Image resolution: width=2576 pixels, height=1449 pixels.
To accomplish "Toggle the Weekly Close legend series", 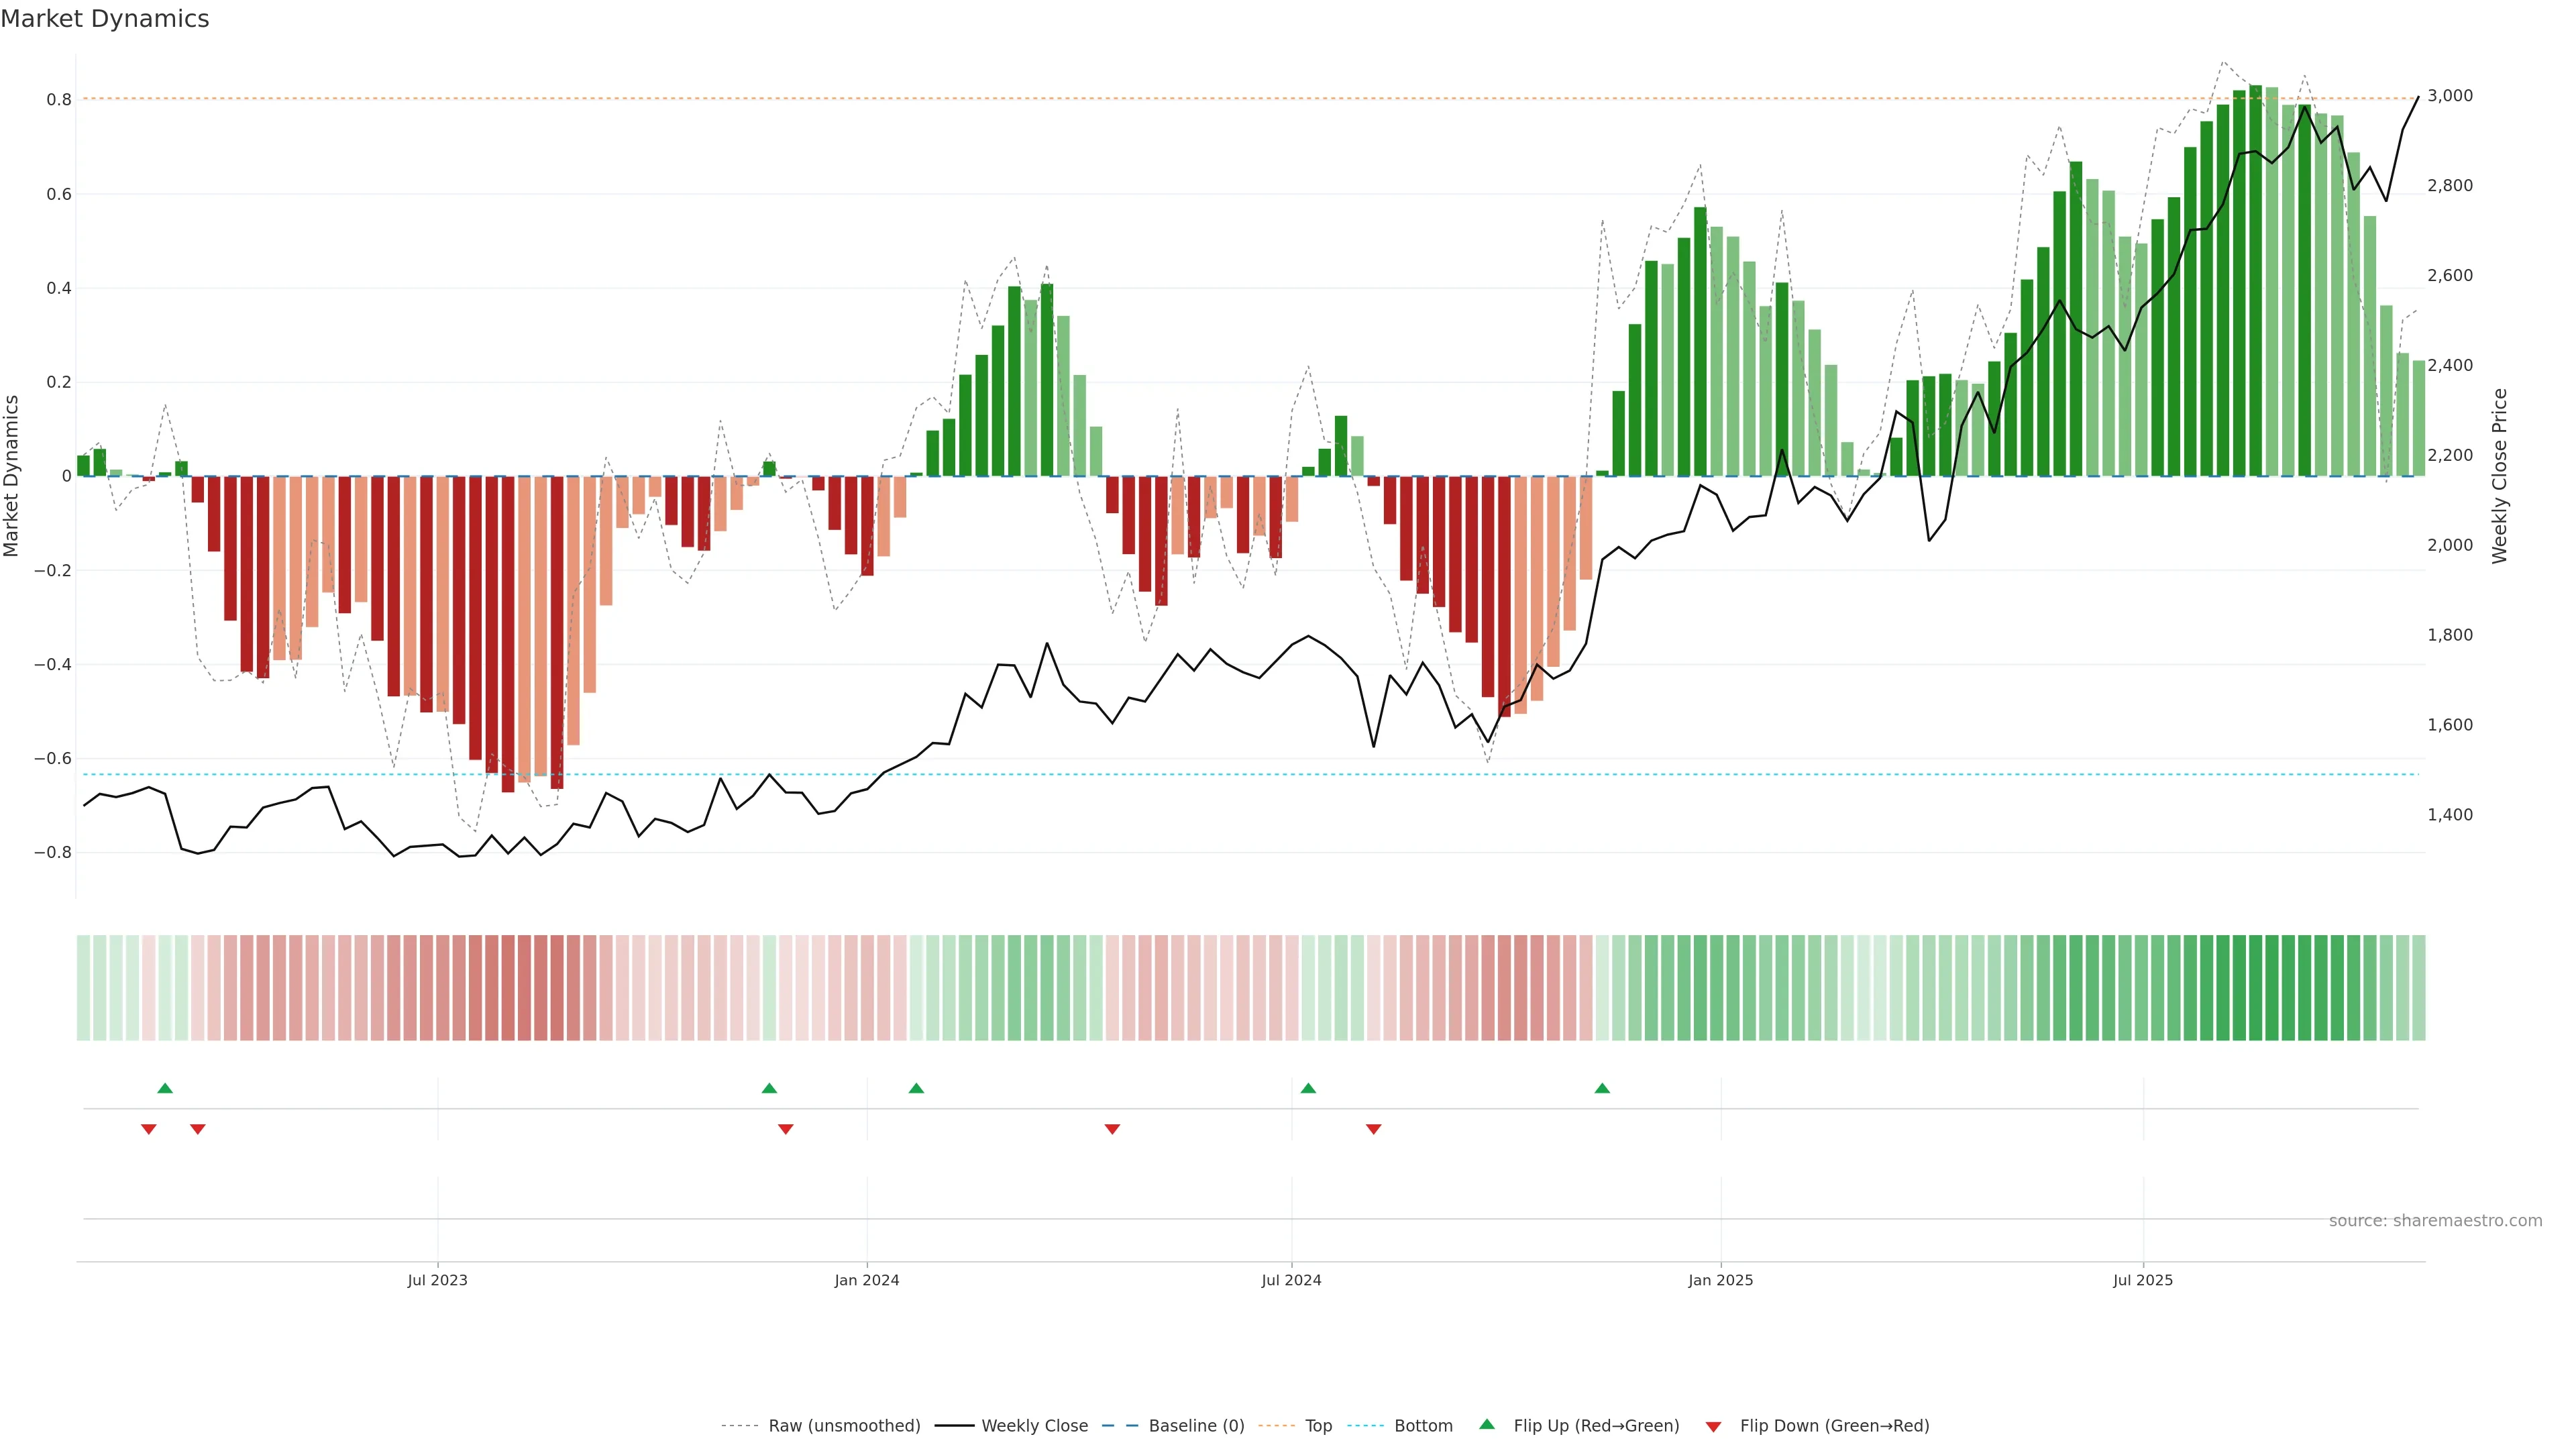I will pos(1034,1426).
